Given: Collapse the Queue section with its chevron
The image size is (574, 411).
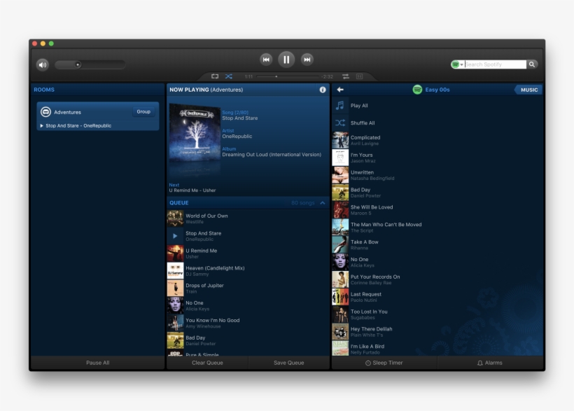Looking at the screenshot, I should click(x=321, y=202).
